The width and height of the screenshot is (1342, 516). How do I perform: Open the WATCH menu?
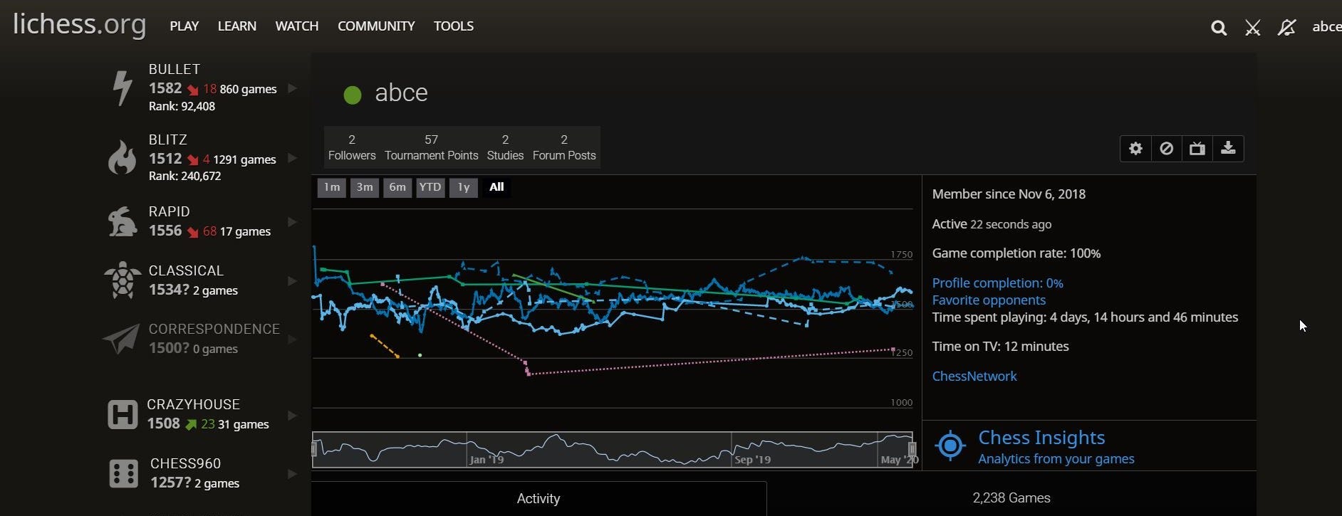297,26
